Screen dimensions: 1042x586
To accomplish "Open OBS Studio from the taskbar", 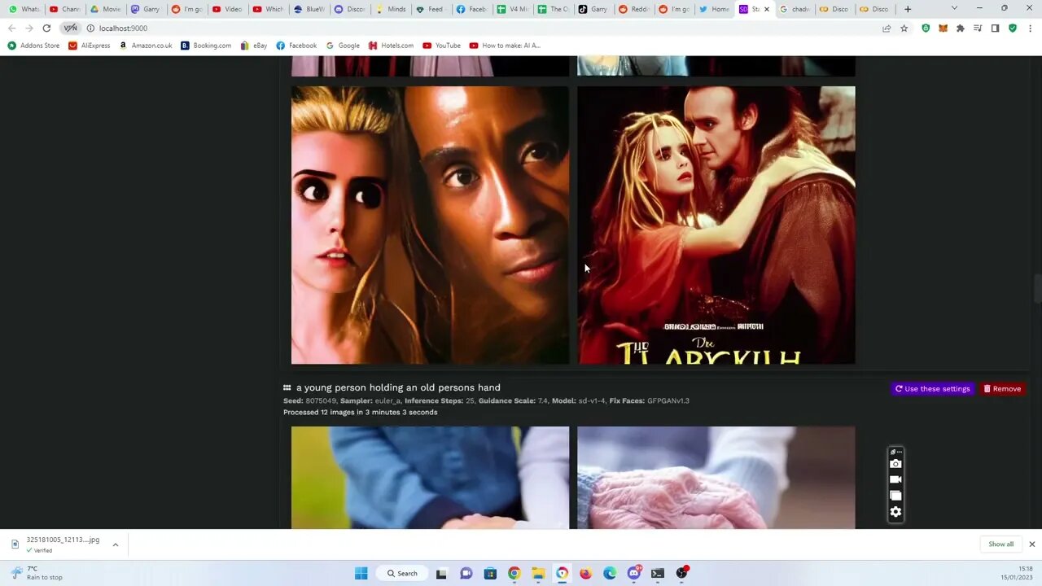I will [682, 573].
